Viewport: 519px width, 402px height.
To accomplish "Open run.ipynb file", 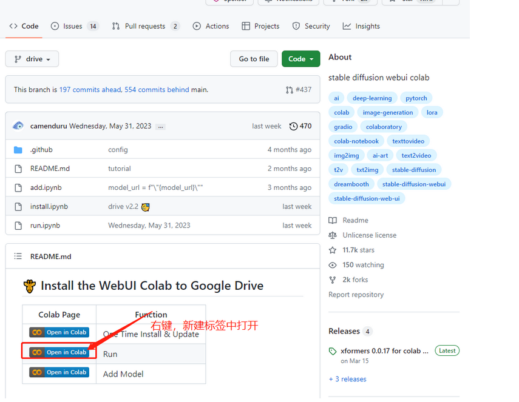I will click(45, 226).
